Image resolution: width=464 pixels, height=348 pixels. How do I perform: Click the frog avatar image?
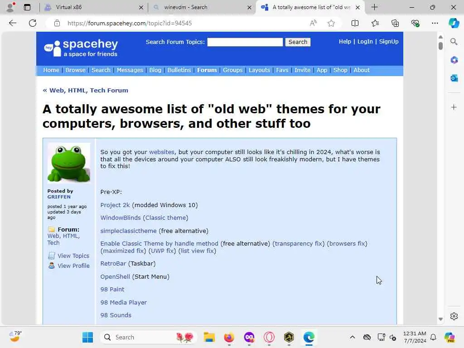coord(69,163)
